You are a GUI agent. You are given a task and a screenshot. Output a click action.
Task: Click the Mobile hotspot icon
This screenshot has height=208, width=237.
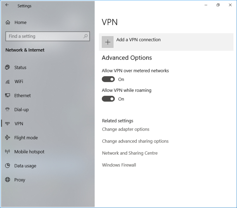[x=8, y=152]
